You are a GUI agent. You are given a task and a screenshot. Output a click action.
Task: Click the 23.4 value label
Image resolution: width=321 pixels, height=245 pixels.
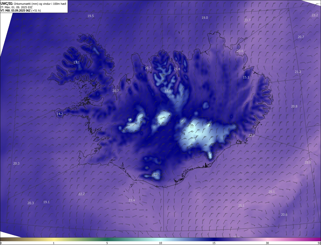coord(132,200)
